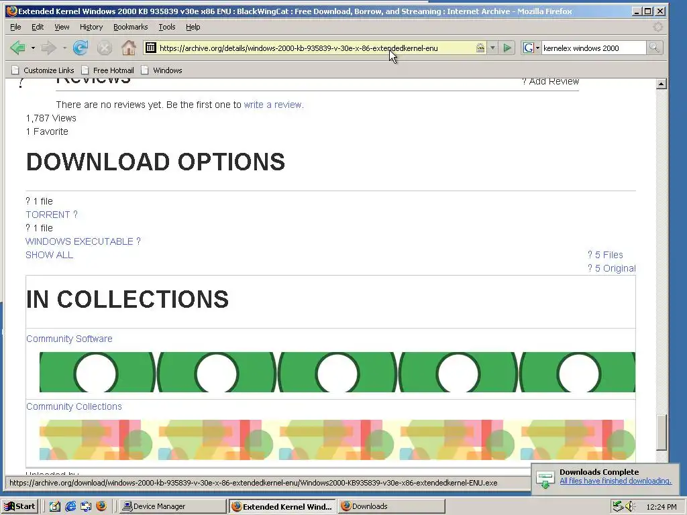Open the 5 Files link

(x=605, y=255)
